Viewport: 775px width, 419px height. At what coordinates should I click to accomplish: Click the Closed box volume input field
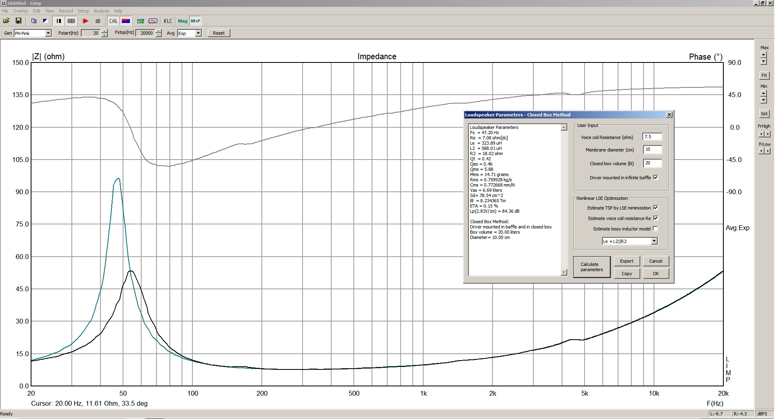(x=652, y=163)
